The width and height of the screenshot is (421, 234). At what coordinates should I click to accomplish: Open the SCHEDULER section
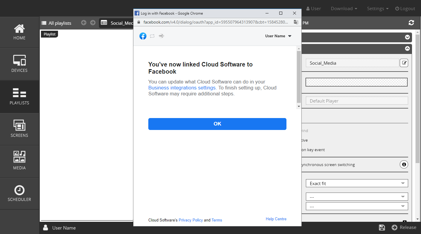tap(19, 194)
